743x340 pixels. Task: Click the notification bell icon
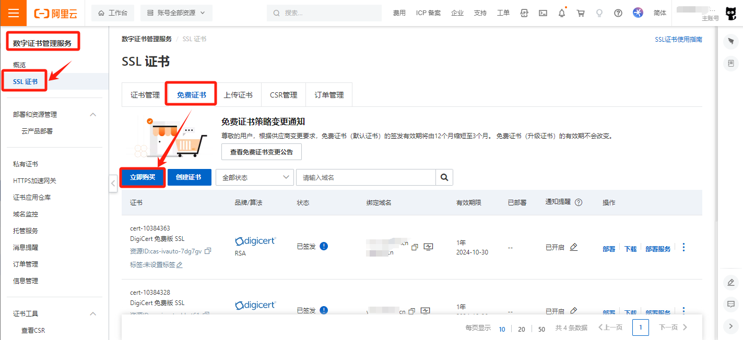[x=562, y=13]
